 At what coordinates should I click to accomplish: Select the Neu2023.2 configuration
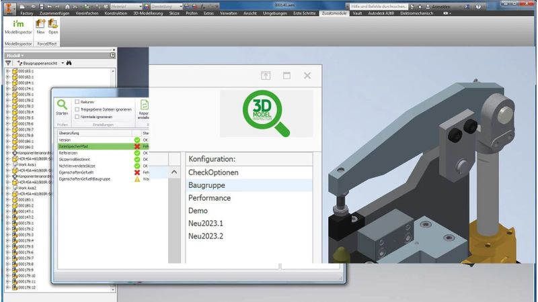[249, 236]
